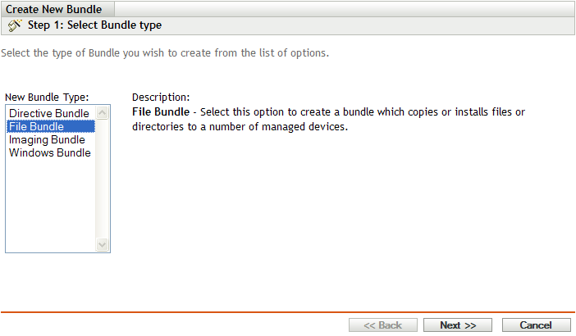Click the Step 1: Select Bundle type heading
The image size is (576, 336).
pos(94,25)
